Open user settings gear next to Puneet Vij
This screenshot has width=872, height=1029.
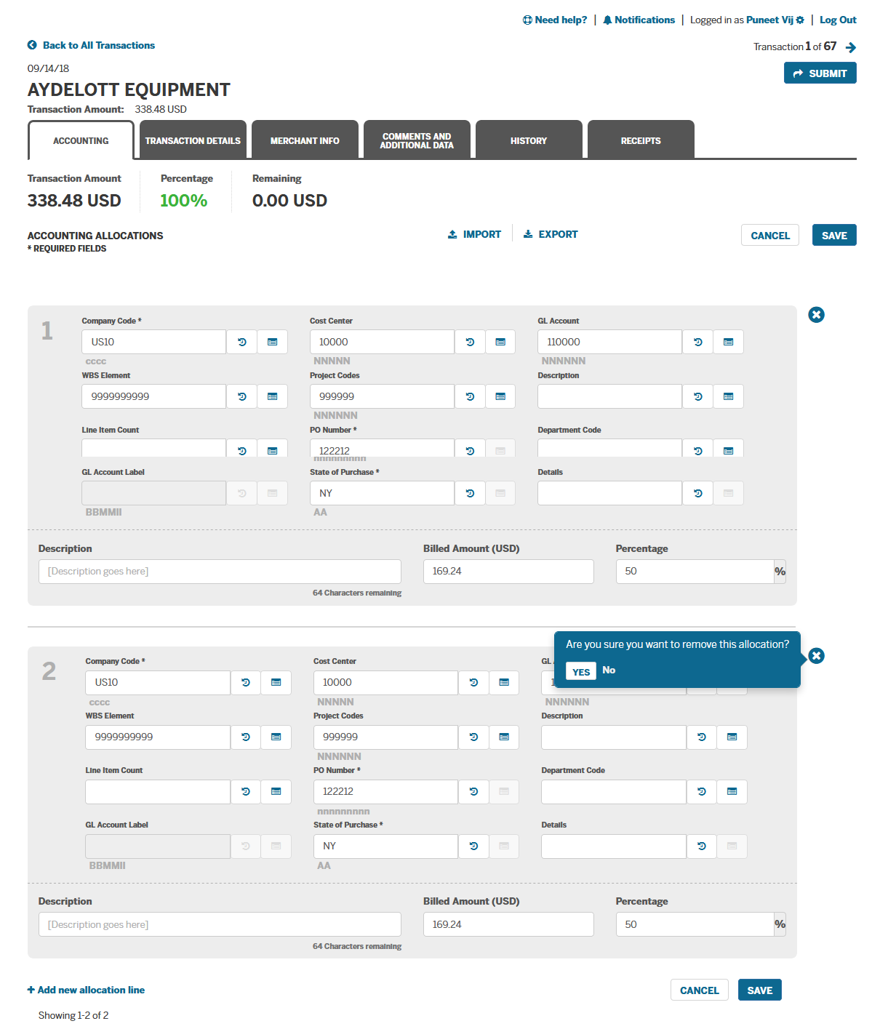[800, 20]
